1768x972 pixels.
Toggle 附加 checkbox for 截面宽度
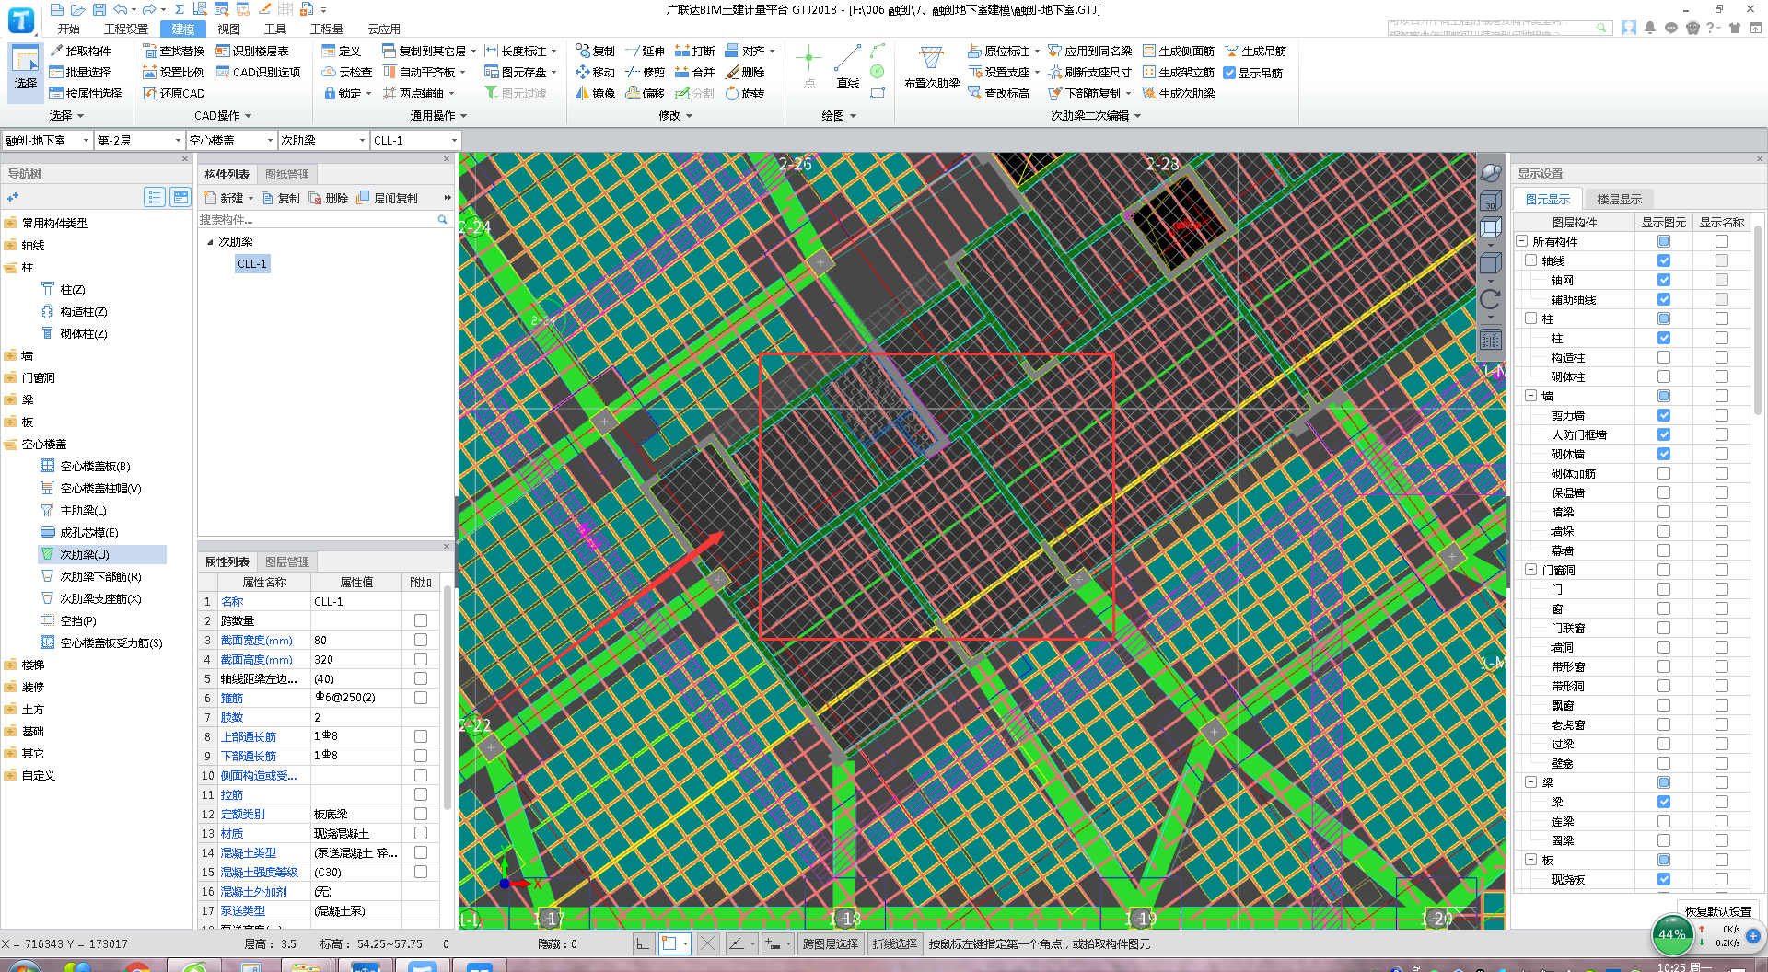point(420,640)
